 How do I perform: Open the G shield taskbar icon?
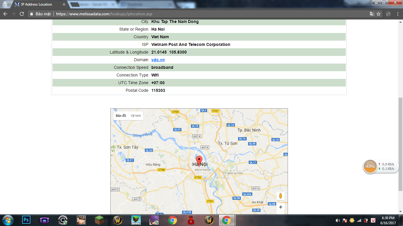pyautogui.click(x=63, y=220)
